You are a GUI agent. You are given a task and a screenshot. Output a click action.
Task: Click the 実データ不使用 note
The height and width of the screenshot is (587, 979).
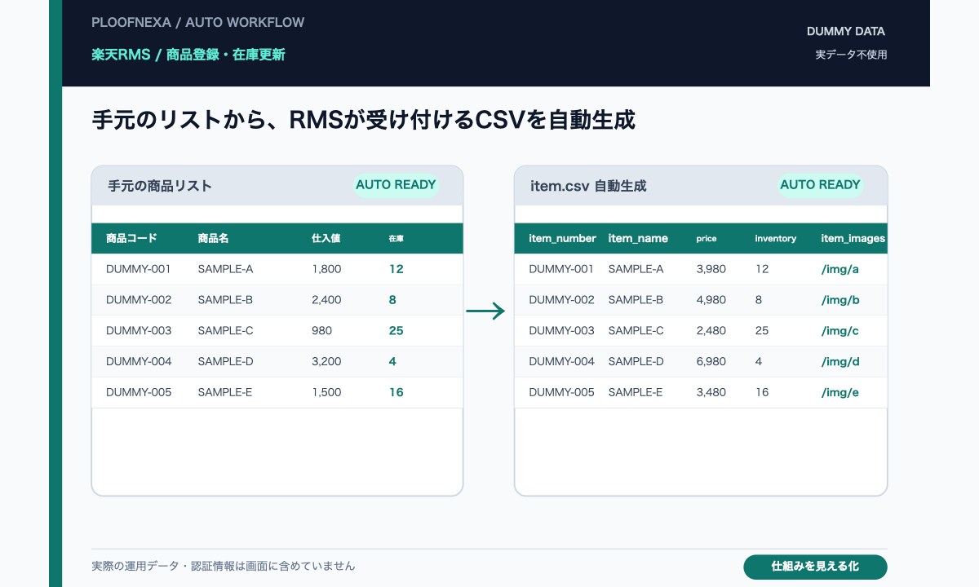click(851, 55)
